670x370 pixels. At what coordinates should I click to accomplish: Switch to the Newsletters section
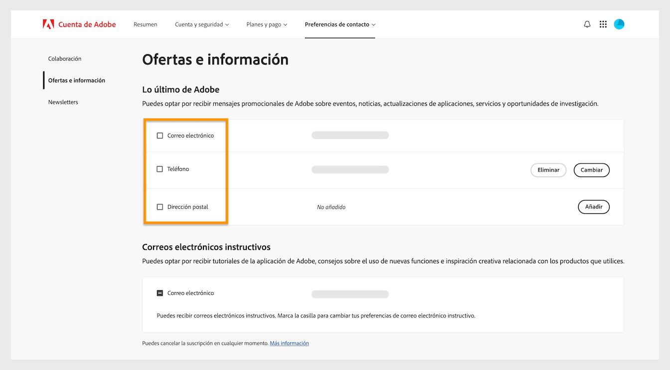pyautogui.click(x=63, y=102)
